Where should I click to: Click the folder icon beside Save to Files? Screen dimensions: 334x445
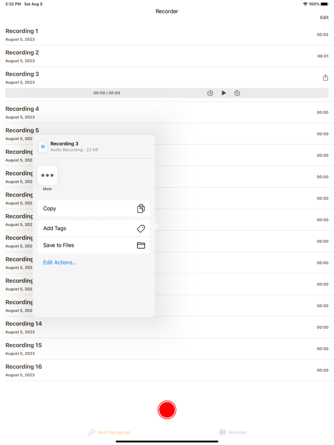click(141, 245)
